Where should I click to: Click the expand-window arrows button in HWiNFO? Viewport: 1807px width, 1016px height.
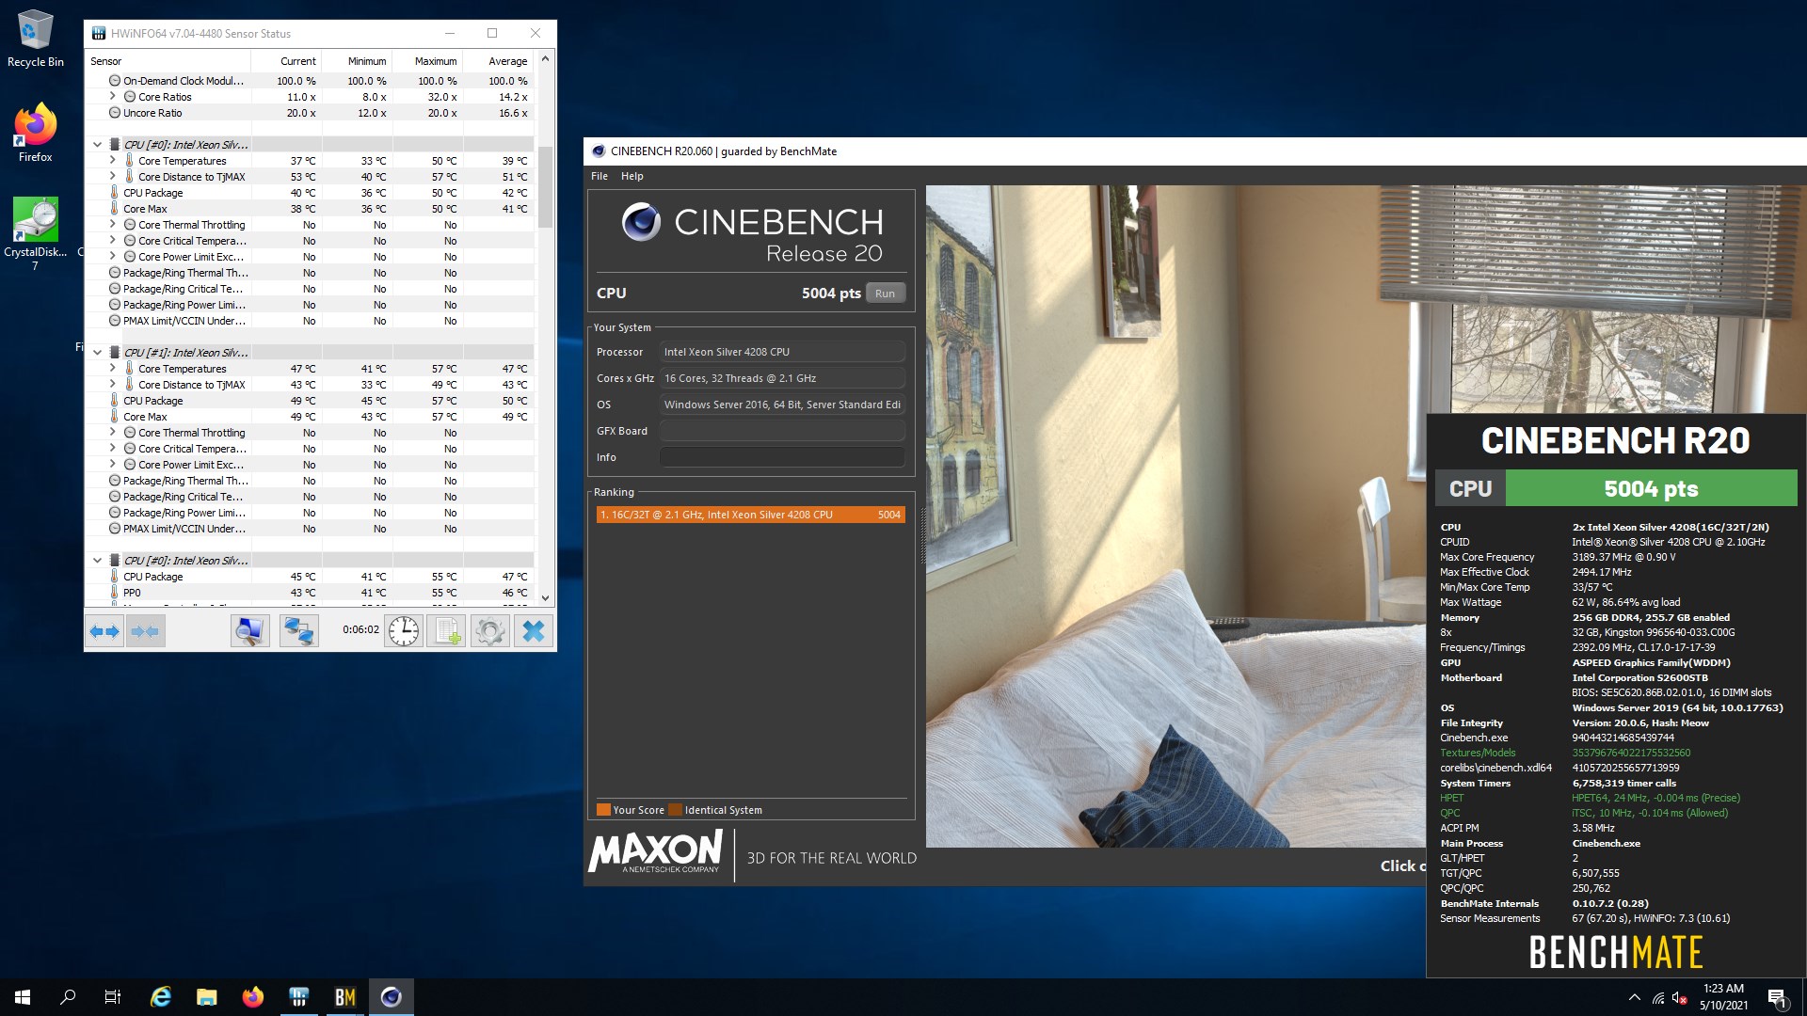(104, 631)
